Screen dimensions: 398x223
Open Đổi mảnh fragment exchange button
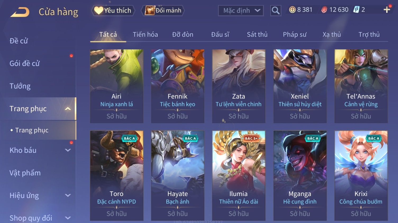(x=163, y=11)
